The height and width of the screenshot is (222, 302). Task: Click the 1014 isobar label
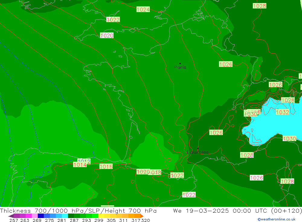[80, 165]
